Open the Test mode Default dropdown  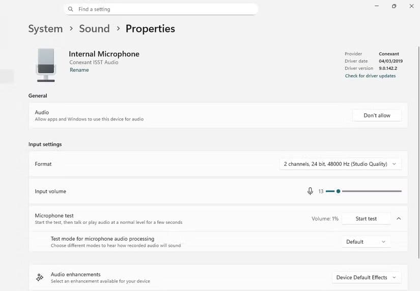tap(366, 242)
